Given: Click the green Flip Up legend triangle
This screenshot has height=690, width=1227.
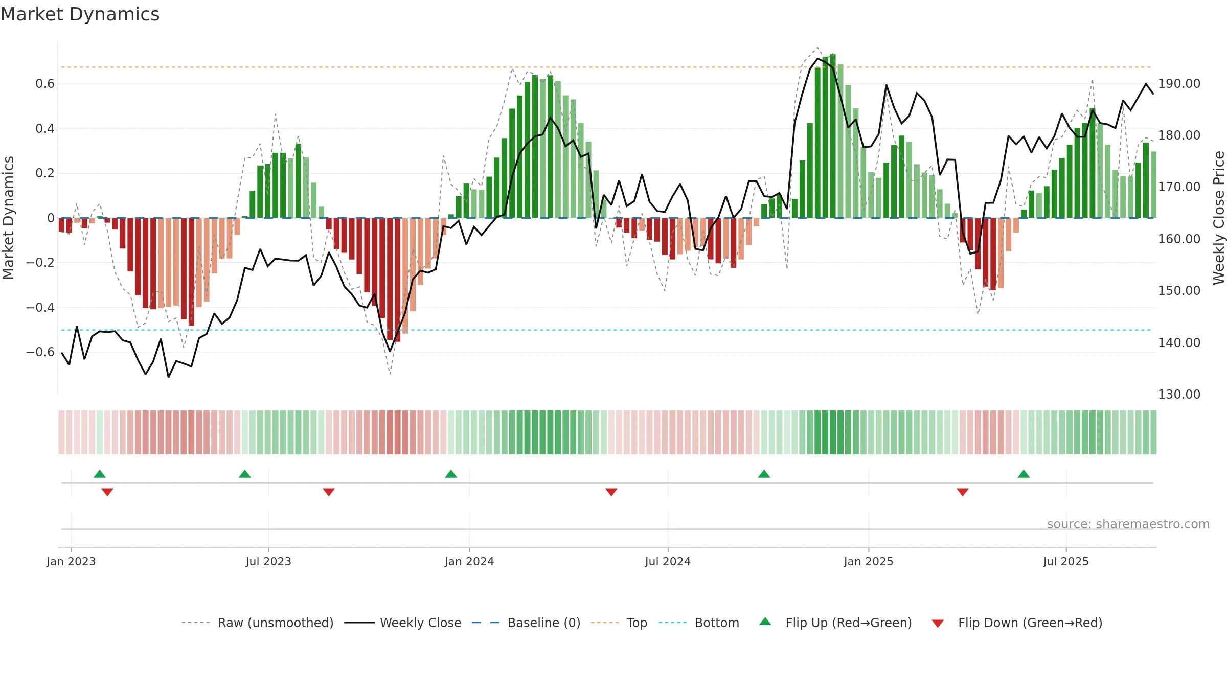Looking at the screenshot, I should pos(765,622).
